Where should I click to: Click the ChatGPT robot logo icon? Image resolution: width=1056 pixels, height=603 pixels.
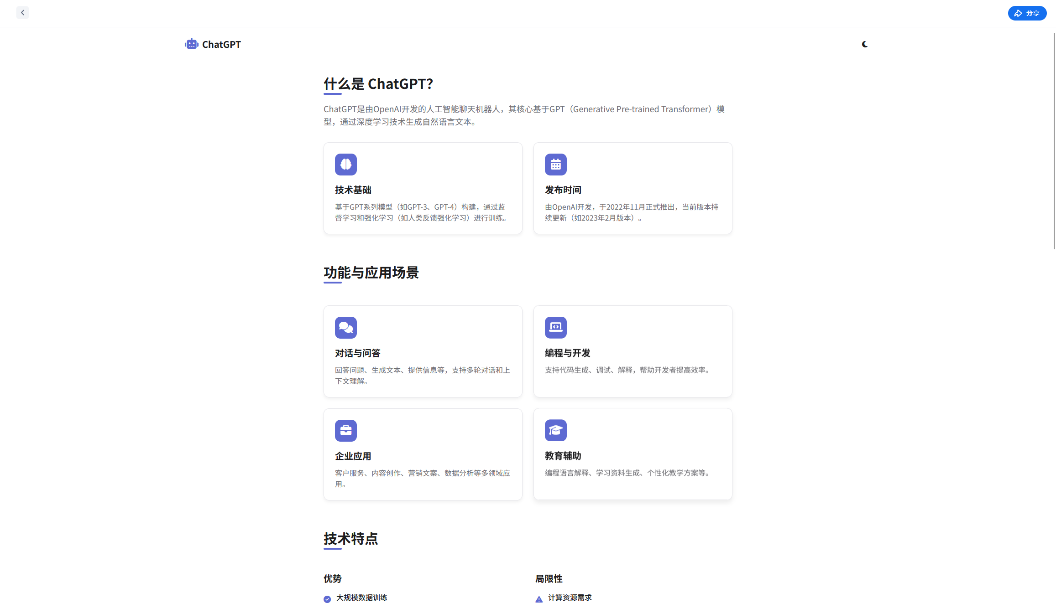pos(191,44)
